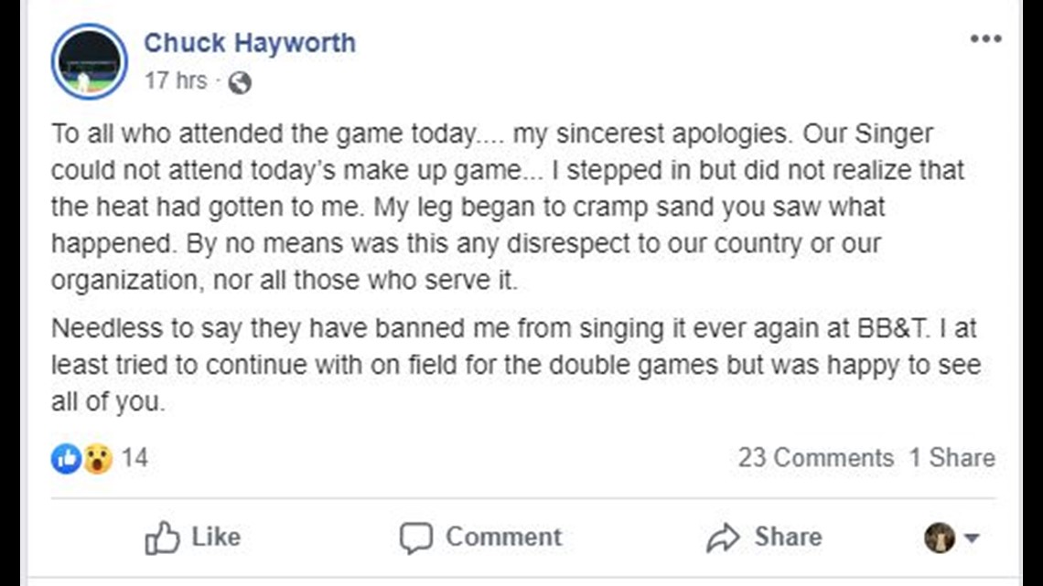Screen dimensions: 1043x586
Task: Click the paragraph mentioning BB&T ban
Action: point(516,365)
